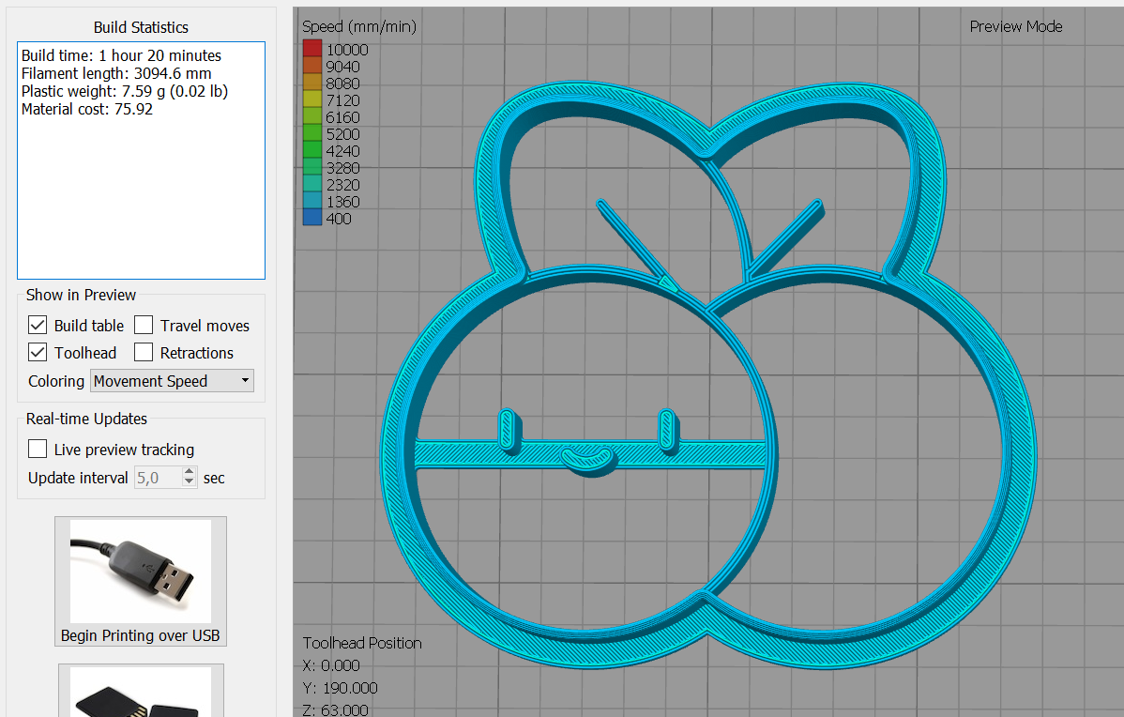1124x717 pixels.
Task: Click the Update interval input field
Action: click(156, 478)
